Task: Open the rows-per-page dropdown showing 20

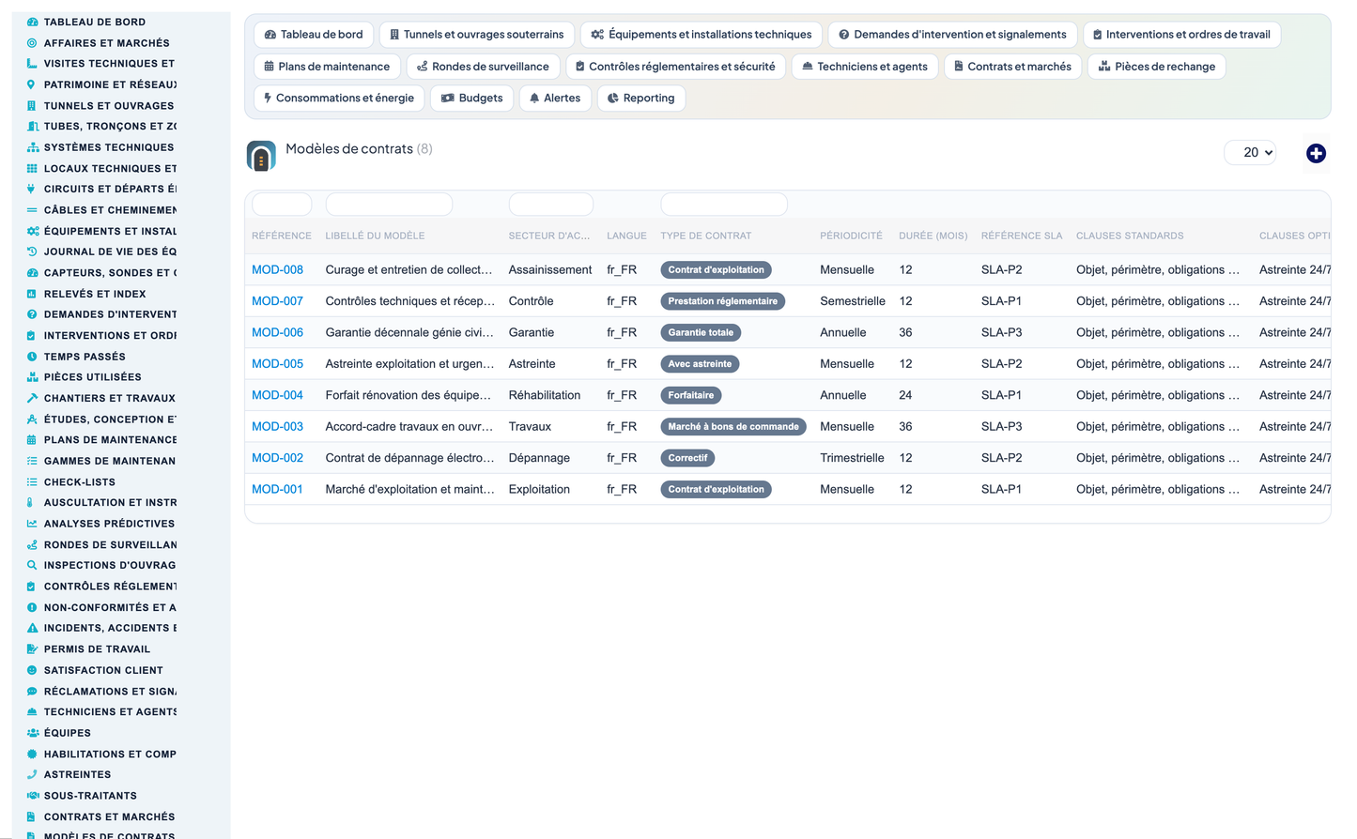Action: click(x=1250, y=152)
